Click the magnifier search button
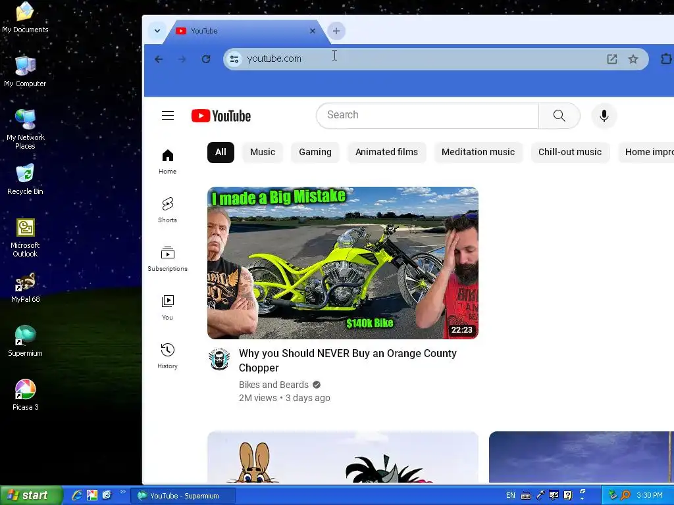 pyautogui.click(x=559, y=115)
